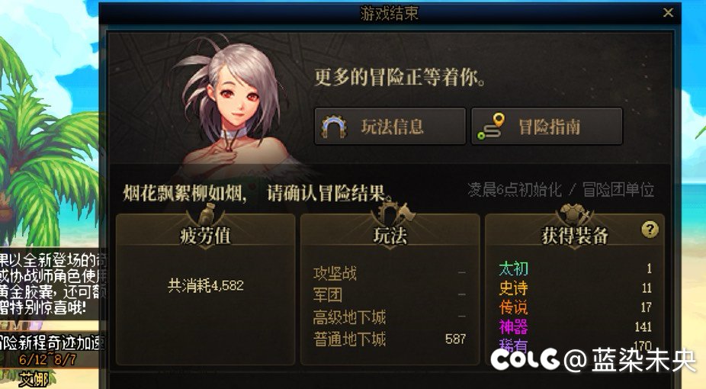Click the potion bottle icon above 疲劳值
The height and width of the screenshot is (389, 706).
coord(206,215)
